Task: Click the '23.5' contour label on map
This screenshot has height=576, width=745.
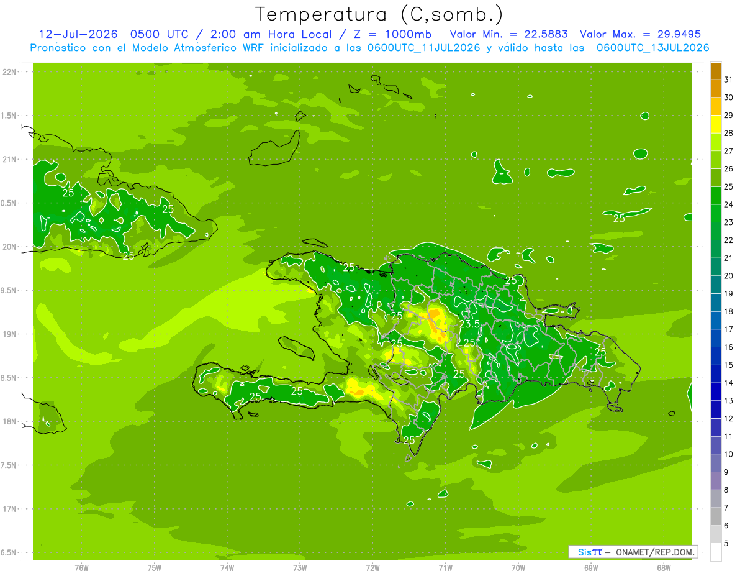Action: 470,324
